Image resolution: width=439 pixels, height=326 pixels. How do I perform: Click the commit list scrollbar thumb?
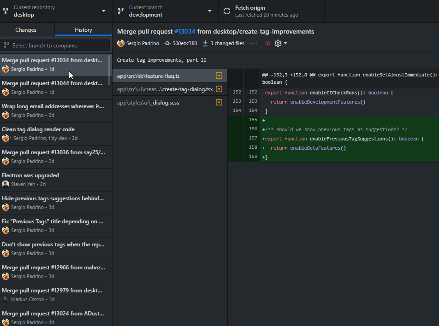point(109,70)
